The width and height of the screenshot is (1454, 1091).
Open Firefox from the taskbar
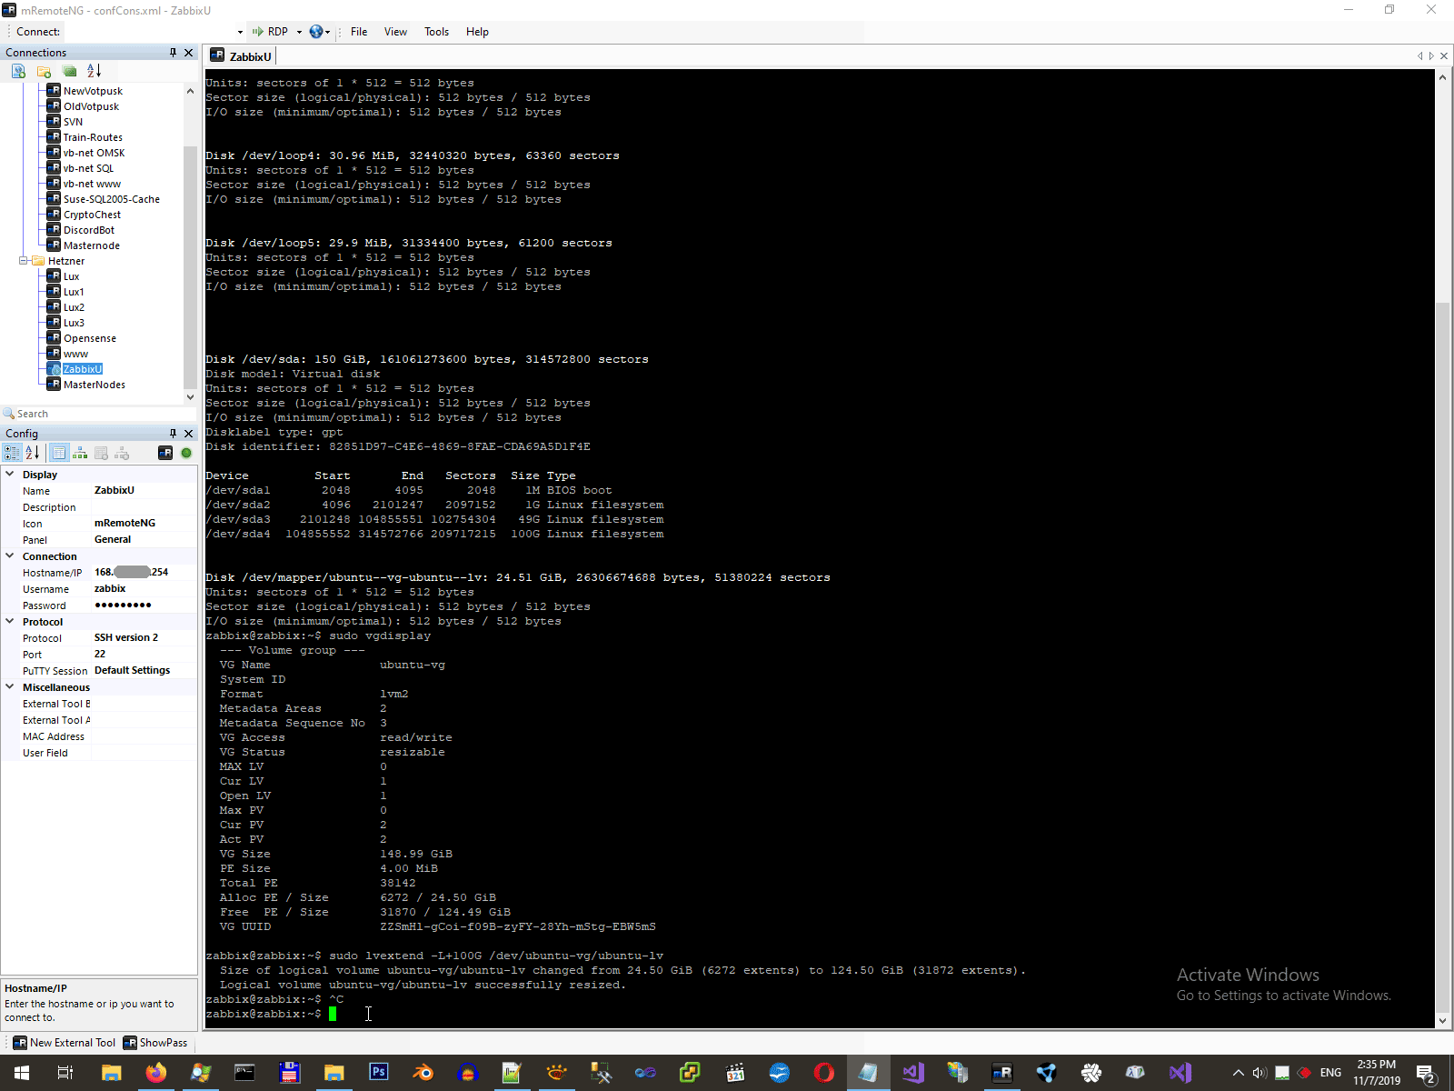pyautogui.click(x=156, y=1073)
